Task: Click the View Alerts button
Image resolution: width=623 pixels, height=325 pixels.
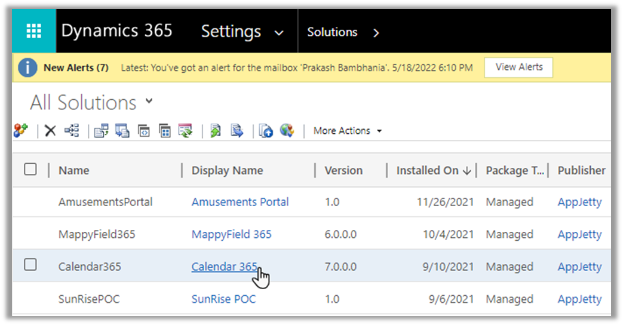Action: pyautogui.click(x=518, y=68)
